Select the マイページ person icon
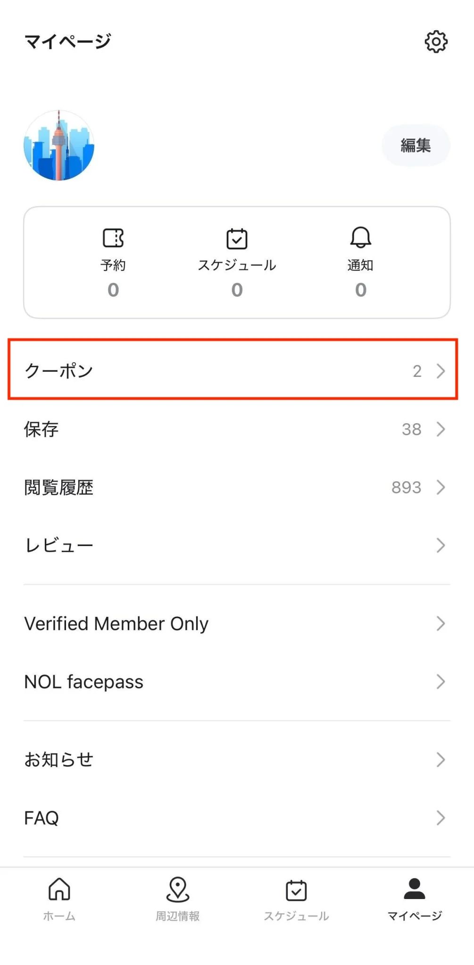474x965 pixels. click(x=415, y=890)
